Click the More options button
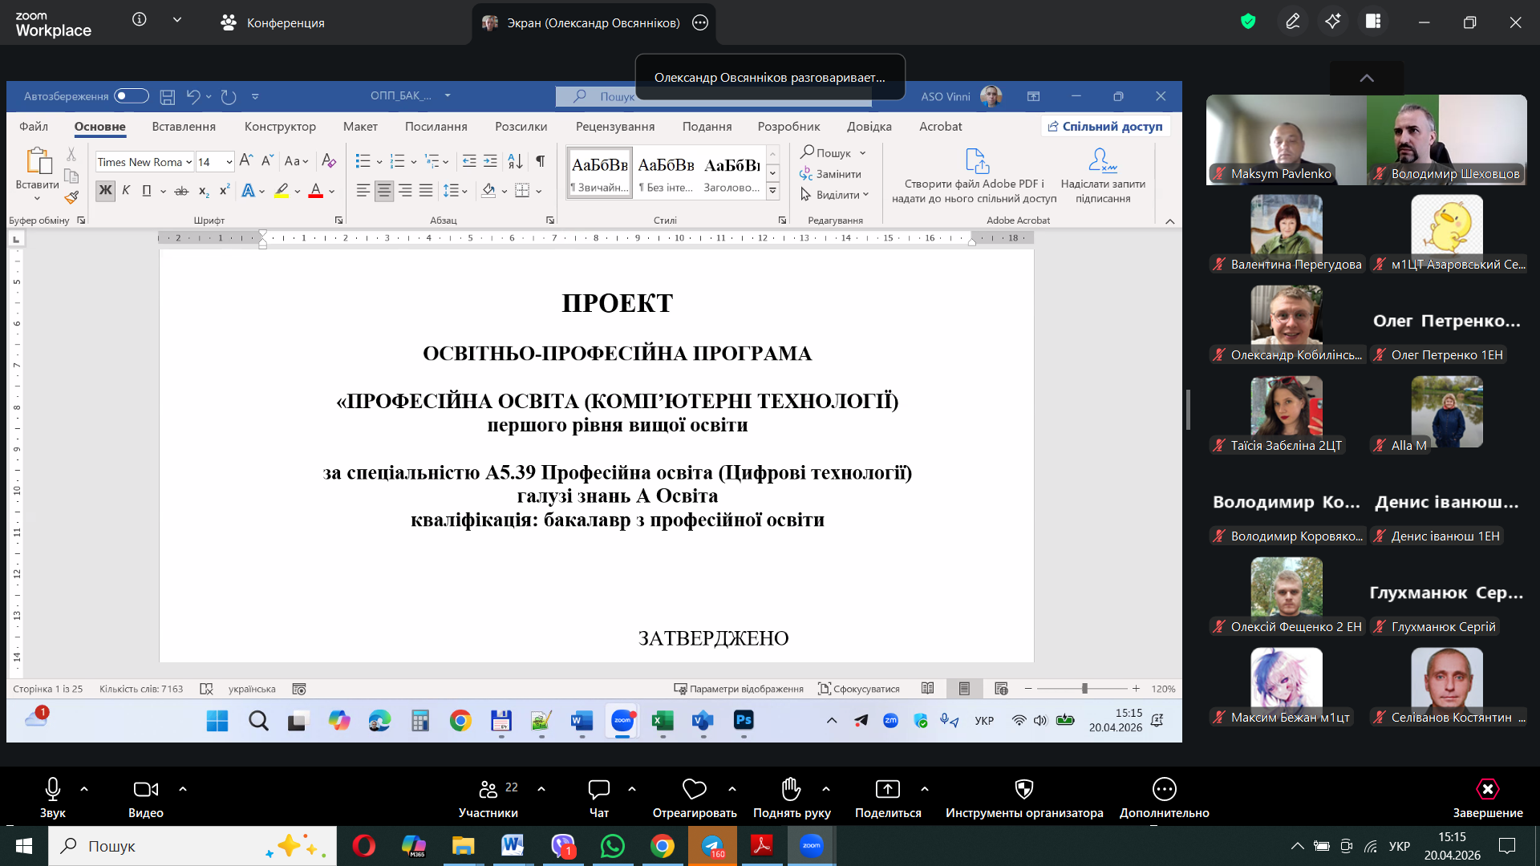 click(x=1164, y=790)
